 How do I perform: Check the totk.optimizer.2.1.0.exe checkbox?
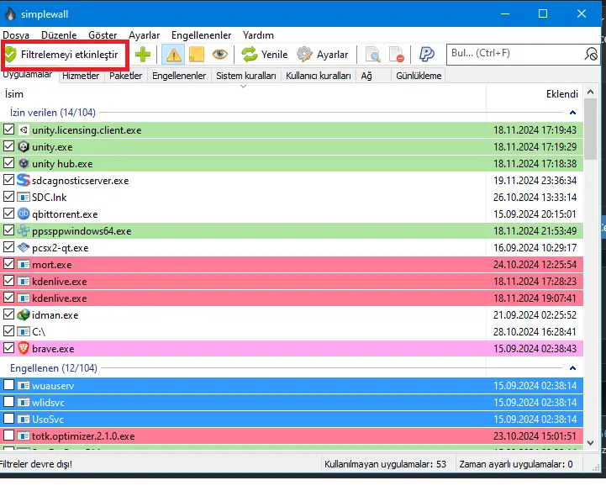coord(8,436)
